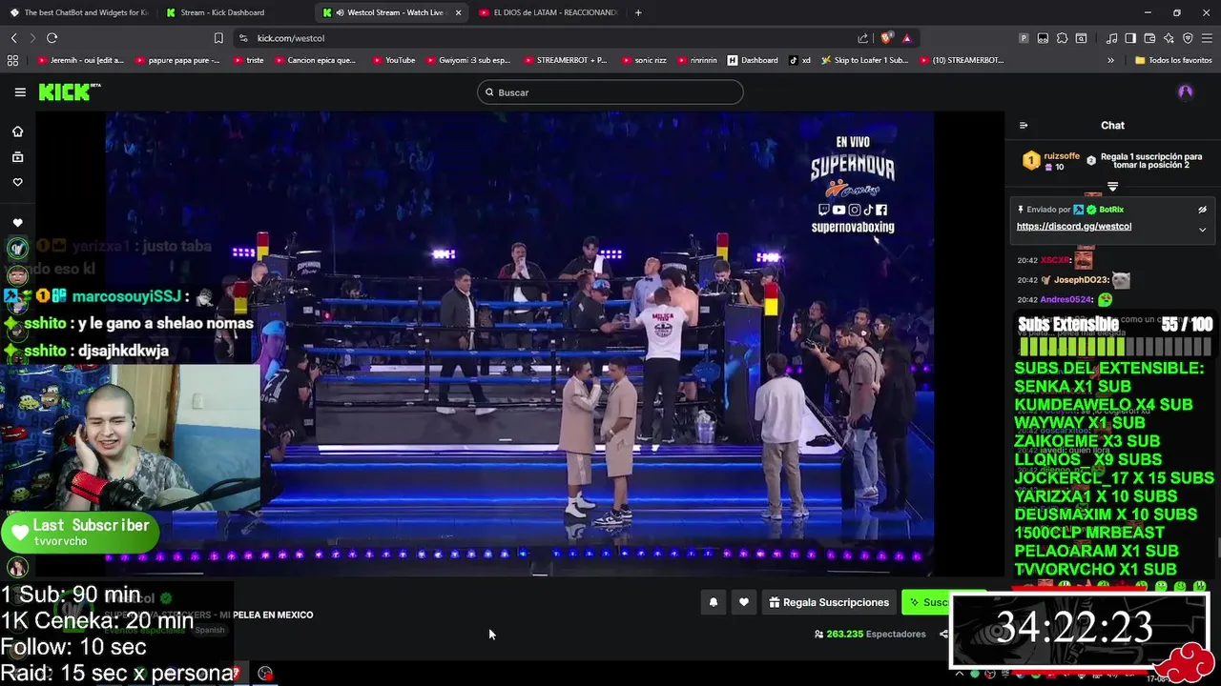Screen dimensions: 1221x686
Task: Click the JosephDO23 chat username
Action: point(1082,280)
